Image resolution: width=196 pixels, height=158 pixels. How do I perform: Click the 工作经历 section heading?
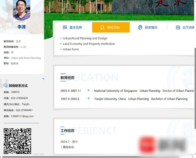[x=67, y=131]
